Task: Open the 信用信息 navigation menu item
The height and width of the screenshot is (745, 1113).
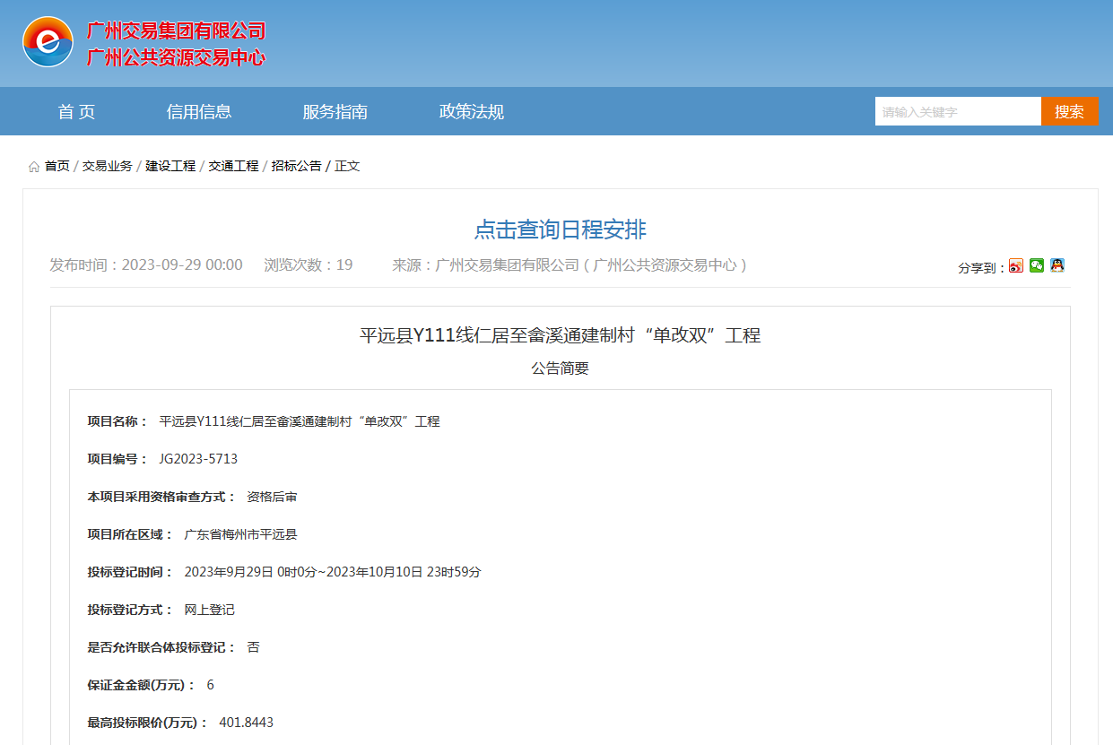Action: click(x=198, y=111)
